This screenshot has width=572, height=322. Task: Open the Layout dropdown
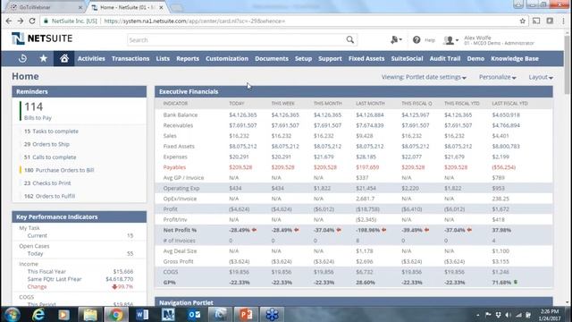click(541, 77)
